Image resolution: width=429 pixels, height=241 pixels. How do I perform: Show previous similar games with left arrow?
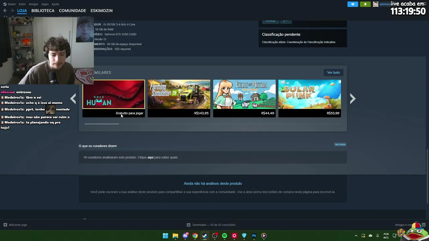(x=73, y=98)
